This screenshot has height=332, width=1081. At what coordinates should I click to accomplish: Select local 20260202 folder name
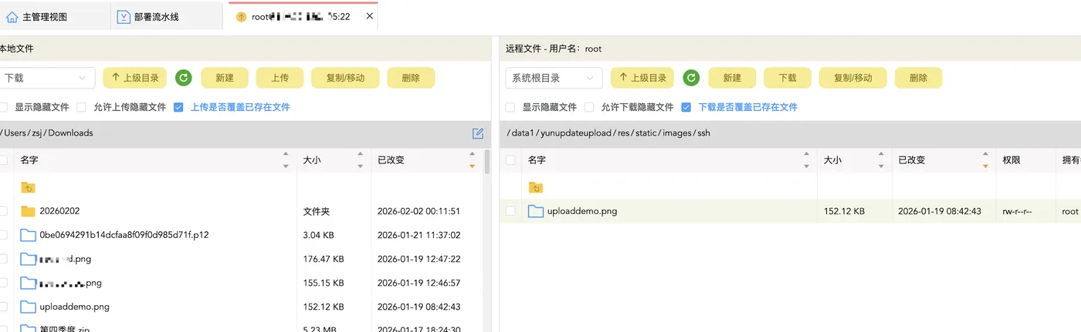(x=59, y=211)
